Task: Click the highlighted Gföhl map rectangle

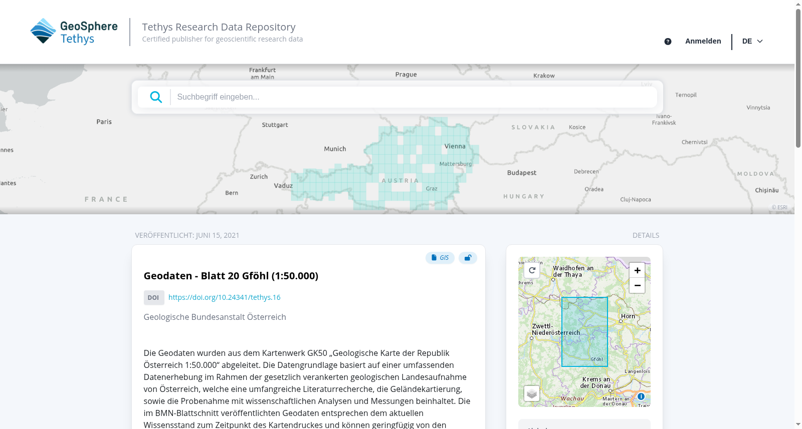Action: [x=584, y=332]
